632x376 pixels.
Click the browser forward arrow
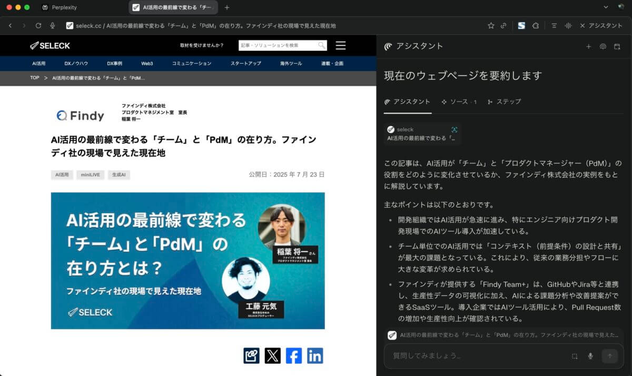pos(24,25)
